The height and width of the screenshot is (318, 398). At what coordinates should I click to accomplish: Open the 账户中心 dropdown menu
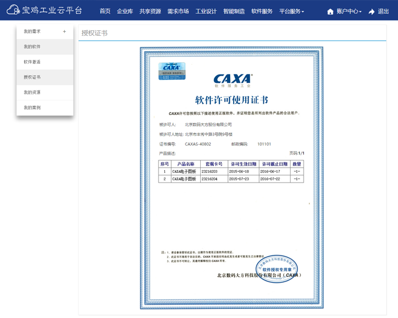(349, 11)
